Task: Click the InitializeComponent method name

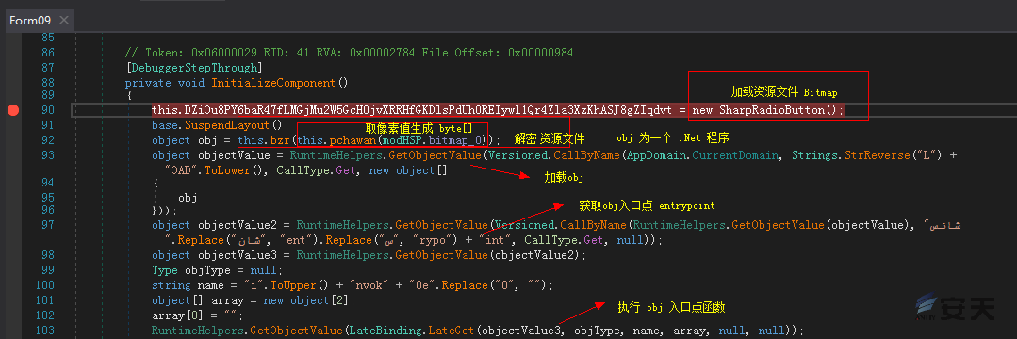Action: [273, 83]
